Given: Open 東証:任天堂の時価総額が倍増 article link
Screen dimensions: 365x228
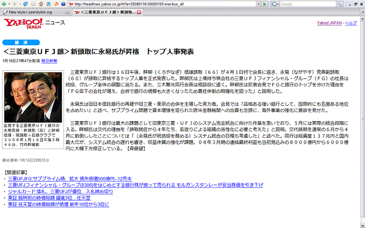Looking at the screenshot, I should click(59, 205).
